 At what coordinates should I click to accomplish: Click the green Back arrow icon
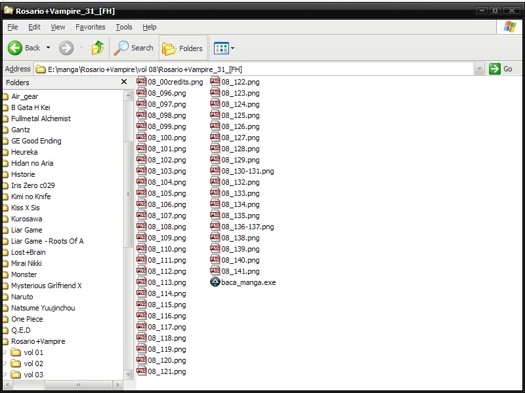pos(15,48)
